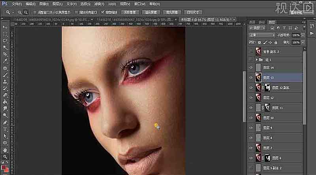Viewport: 316px width, 175px height.
Task: Filter layers by type (T) layers
Action: [x=284, y=28]
